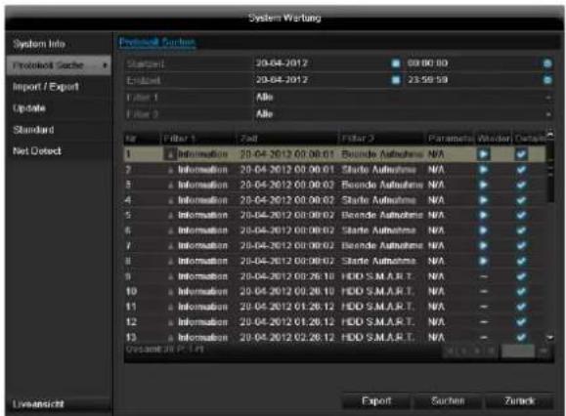Viewport: 566px width, 416px height.
Task: Open calendar for Endzeit date
Action: pos(396,80)
